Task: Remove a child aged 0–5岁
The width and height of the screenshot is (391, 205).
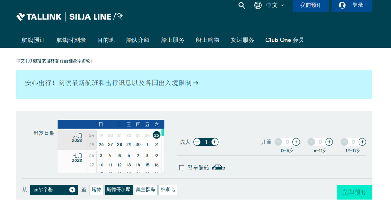Action: (278, 142)
